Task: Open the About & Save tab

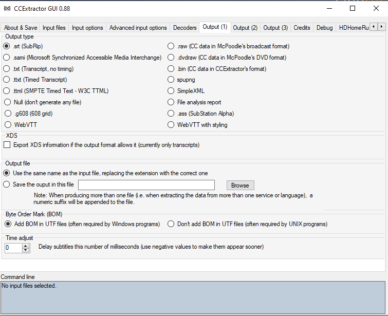Action: [20, 28]
